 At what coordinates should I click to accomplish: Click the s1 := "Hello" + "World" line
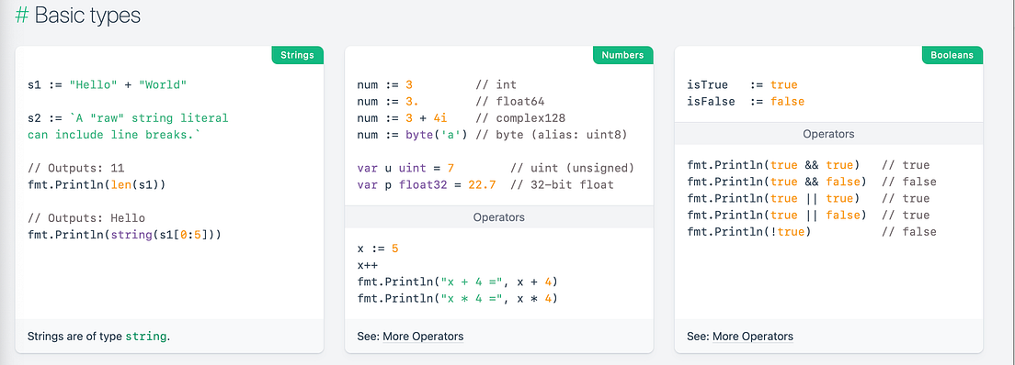(x=108, y=84)
